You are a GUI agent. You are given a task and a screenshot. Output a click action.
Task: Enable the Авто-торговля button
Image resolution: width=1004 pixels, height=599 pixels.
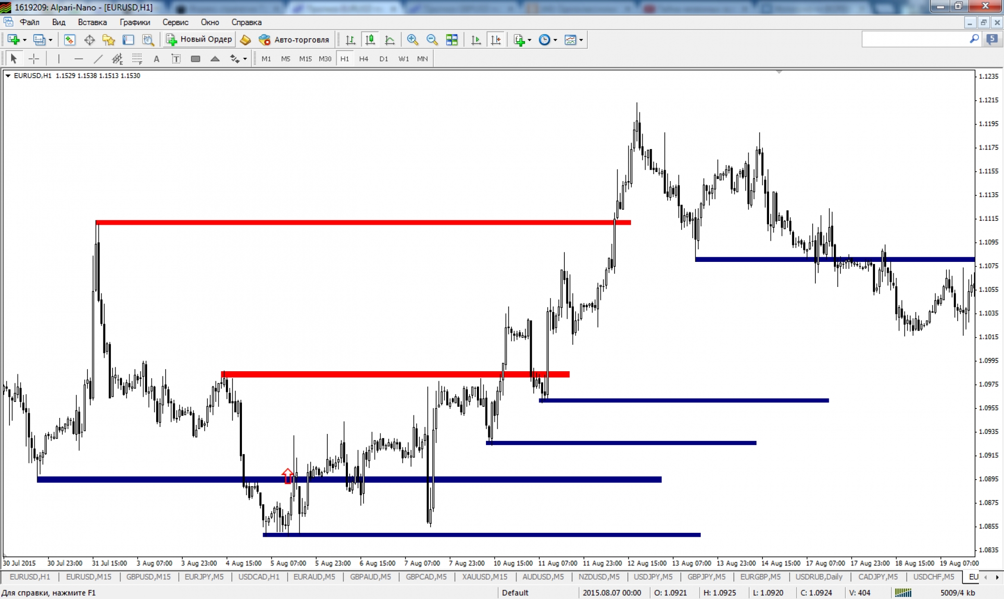tap(294, 40)
